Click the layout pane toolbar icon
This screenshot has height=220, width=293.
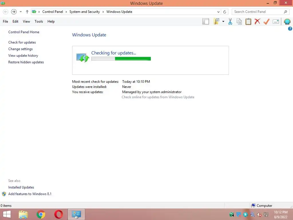205,21
